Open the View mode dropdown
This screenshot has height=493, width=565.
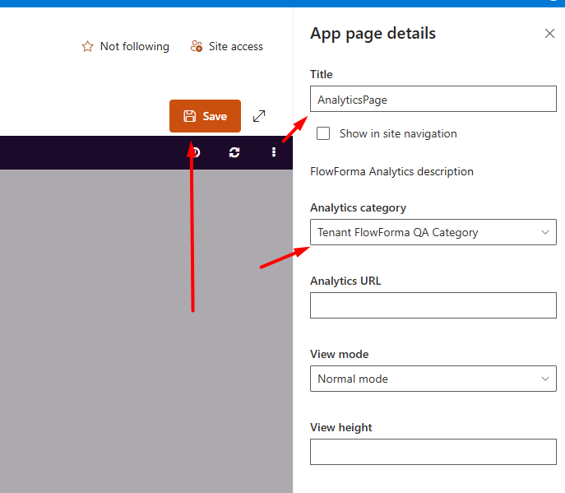click(433, 379)
